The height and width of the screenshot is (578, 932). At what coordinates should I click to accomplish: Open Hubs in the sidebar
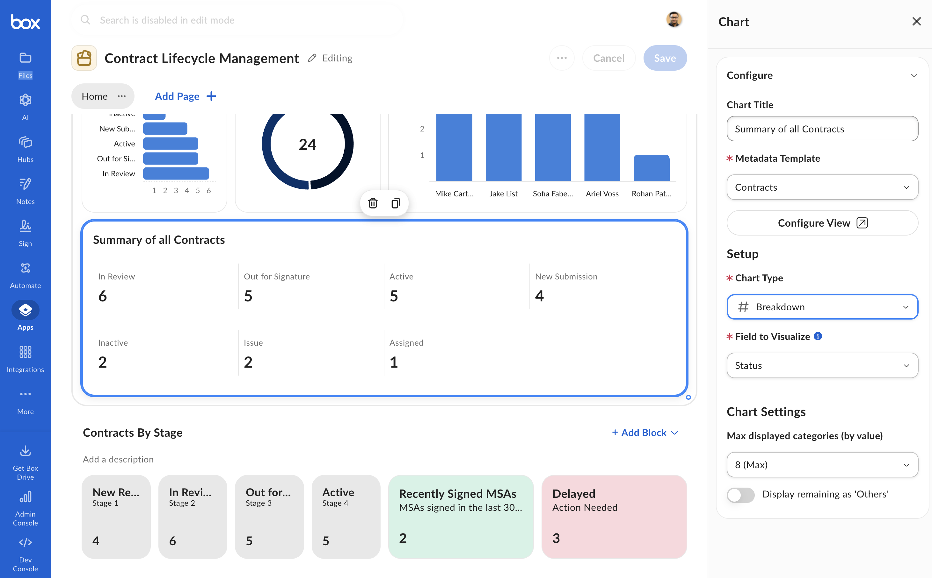coord(25,149)
